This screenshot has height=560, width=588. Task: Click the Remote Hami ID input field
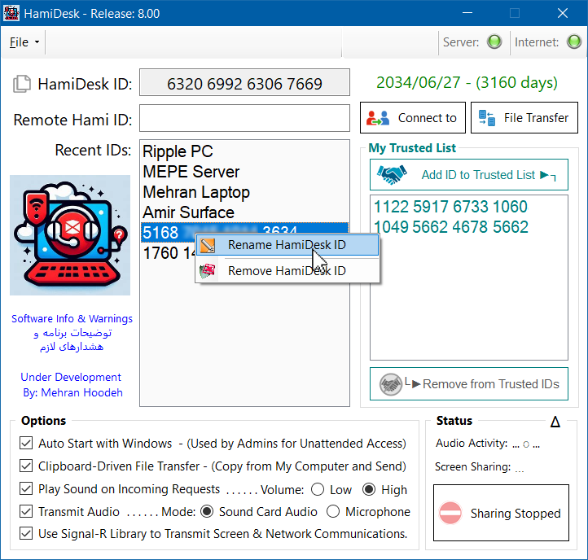point(244,119)
